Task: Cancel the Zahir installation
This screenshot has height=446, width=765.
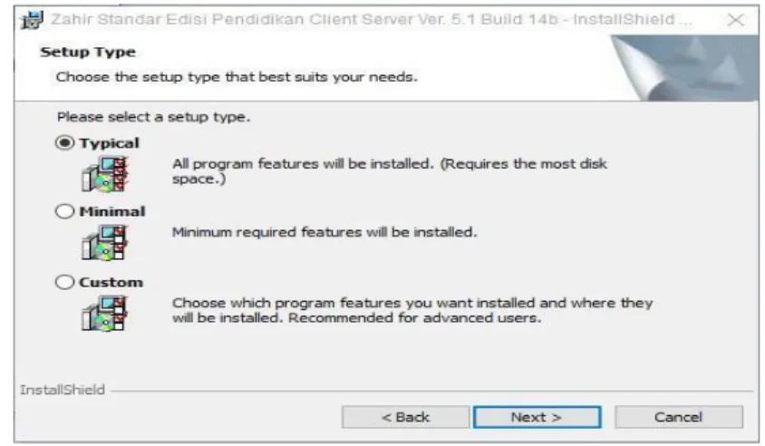Action: pyautogui.click(x=679, y=417)
